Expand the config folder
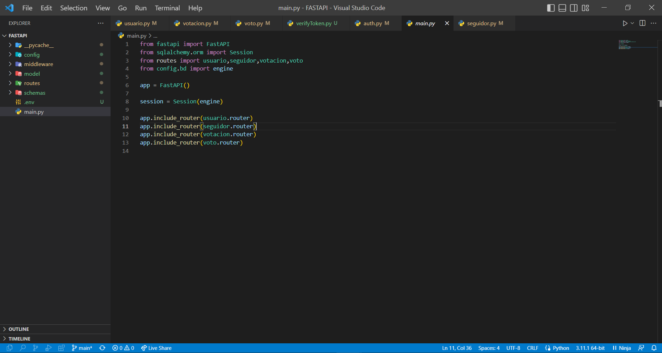This screenshot has height=353, width=662. click(10, 55)
